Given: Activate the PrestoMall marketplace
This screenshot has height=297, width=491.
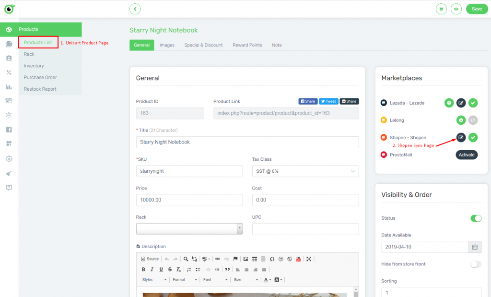Looking at the screenshot, I should [x=466, y=155].
